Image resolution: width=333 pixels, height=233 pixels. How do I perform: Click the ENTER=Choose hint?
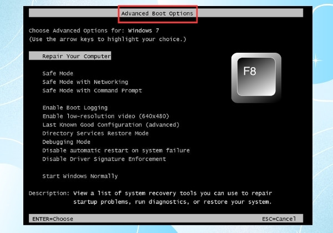point(53,219)
